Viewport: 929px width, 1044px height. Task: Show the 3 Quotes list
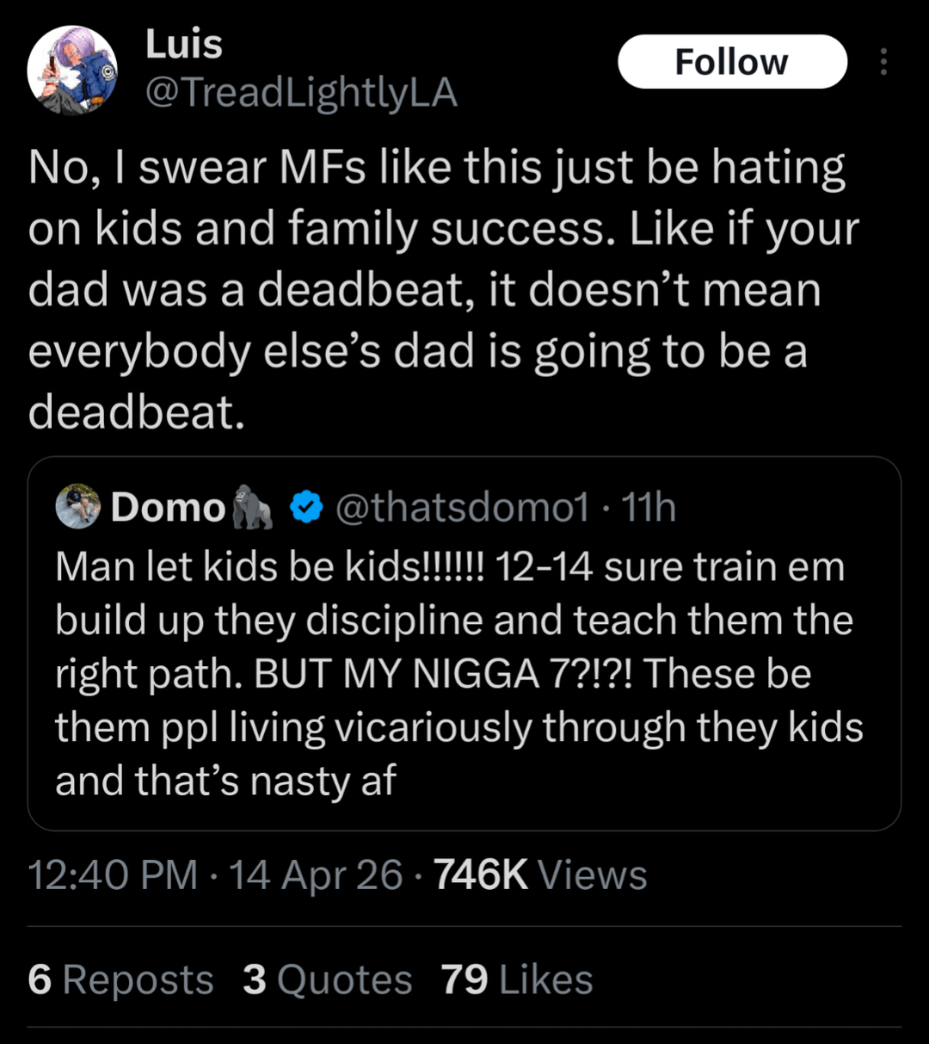pyautogui.click(x=327, y=979)
